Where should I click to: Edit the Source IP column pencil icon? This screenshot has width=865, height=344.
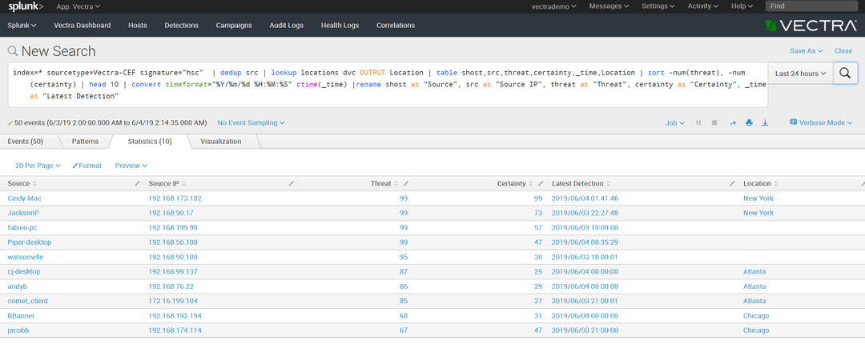pos(291,183)
